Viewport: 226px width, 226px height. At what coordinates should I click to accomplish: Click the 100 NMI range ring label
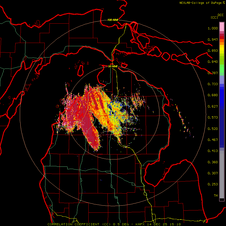point(113,20)
